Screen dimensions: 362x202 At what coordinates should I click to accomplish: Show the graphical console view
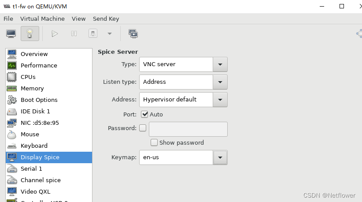coord(11,34)
